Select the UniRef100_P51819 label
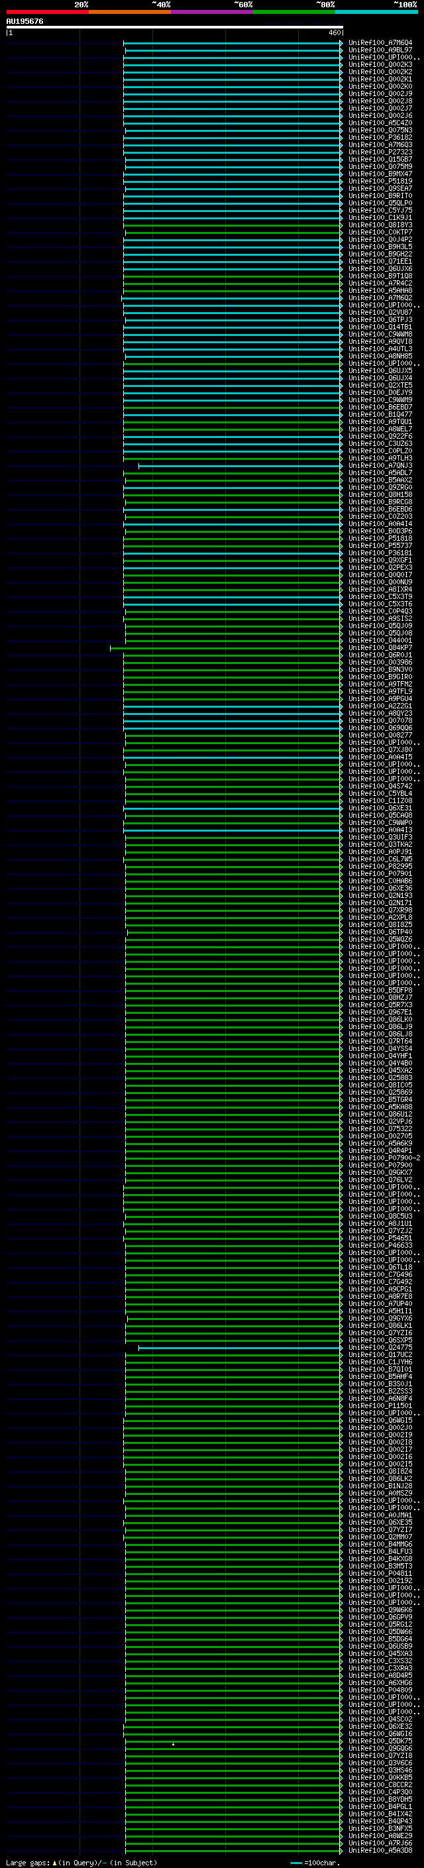Screen dimensions: 424x1868 [x=380, y=182]
